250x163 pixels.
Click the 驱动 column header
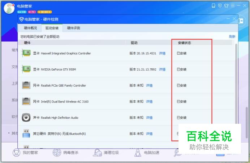click(134, 43)
